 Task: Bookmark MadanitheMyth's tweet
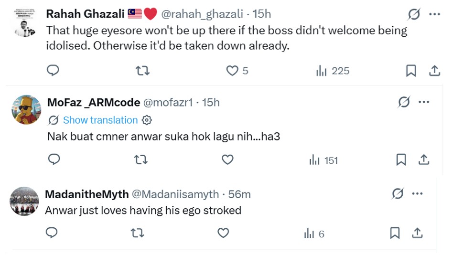[x=395, y=233]
